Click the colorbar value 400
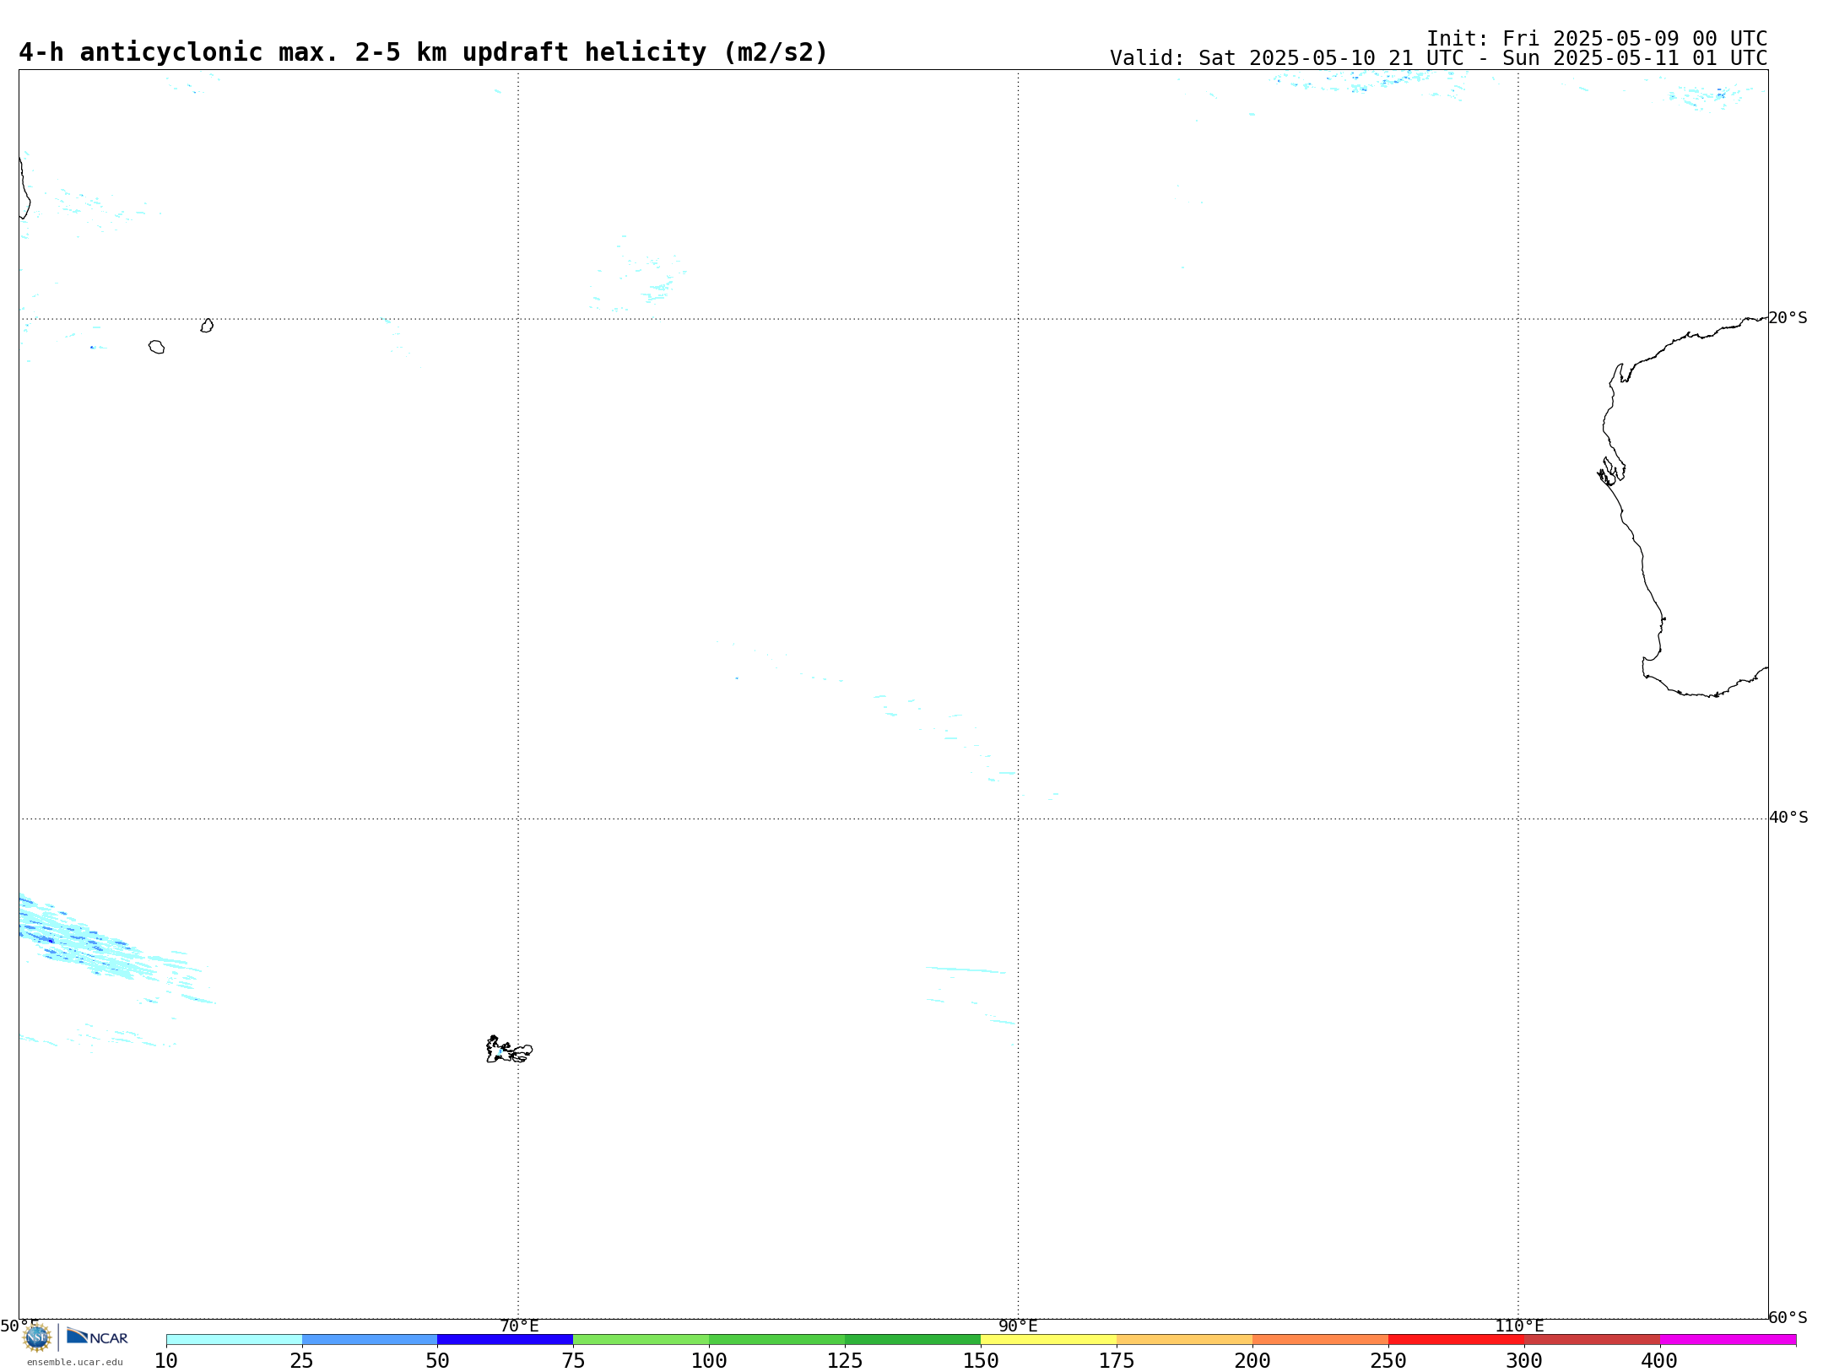The image size is (1823, 1372). 1659,1361
